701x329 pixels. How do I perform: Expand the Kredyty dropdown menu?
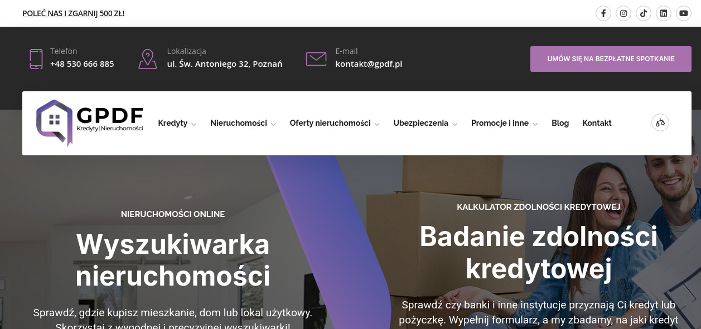[x=177, y=123]
